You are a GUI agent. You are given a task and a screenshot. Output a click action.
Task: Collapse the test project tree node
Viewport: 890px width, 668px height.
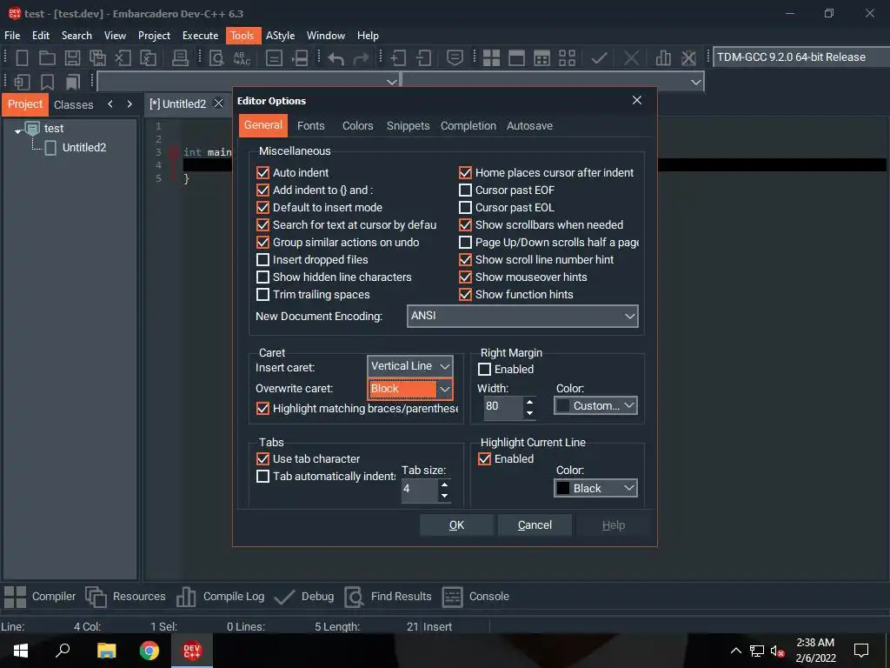coord(17,130)
